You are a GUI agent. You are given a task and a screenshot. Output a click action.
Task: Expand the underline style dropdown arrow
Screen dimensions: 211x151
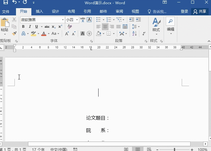(x=42, y=27)
